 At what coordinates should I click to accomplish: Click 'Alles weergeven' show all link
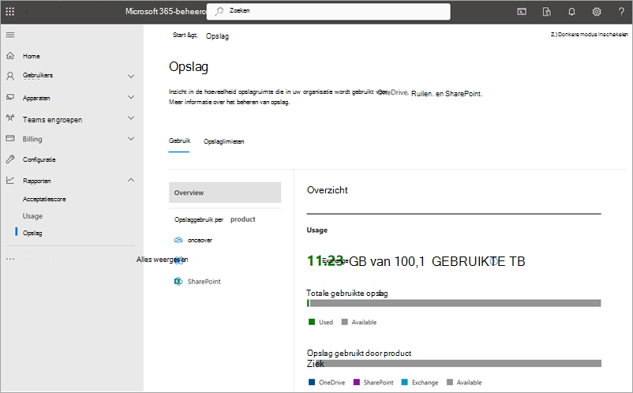[x=162, y=260]
